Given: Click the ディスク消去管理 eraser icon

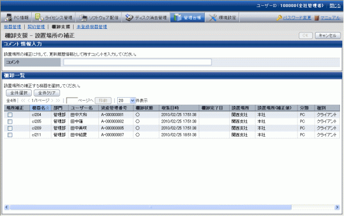Looking at the screenshot, I should click(130, 18).
